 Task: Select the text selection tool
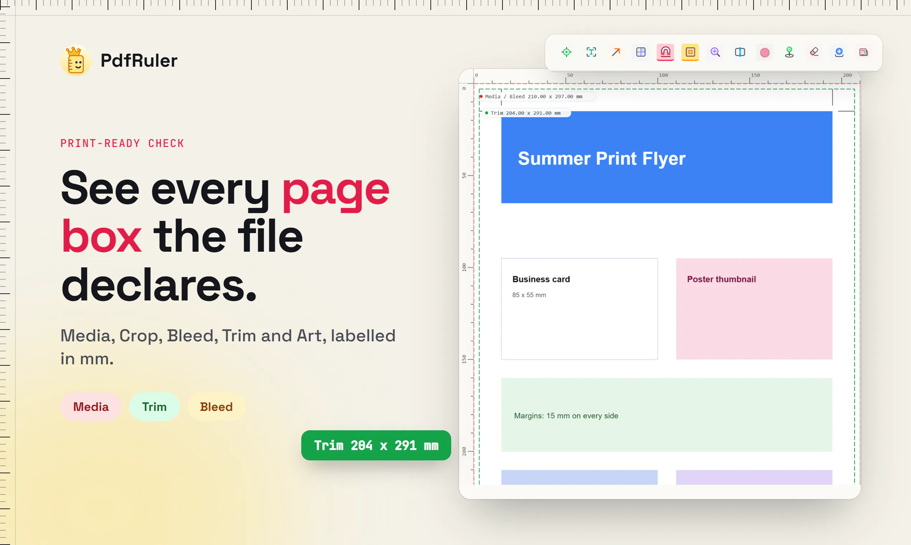(x=591, y=52)
